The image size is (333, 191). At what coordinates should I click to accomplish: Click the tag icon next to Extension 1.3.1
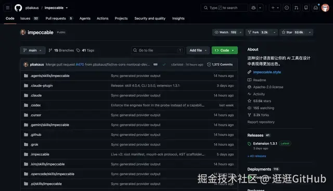(249, 144)
